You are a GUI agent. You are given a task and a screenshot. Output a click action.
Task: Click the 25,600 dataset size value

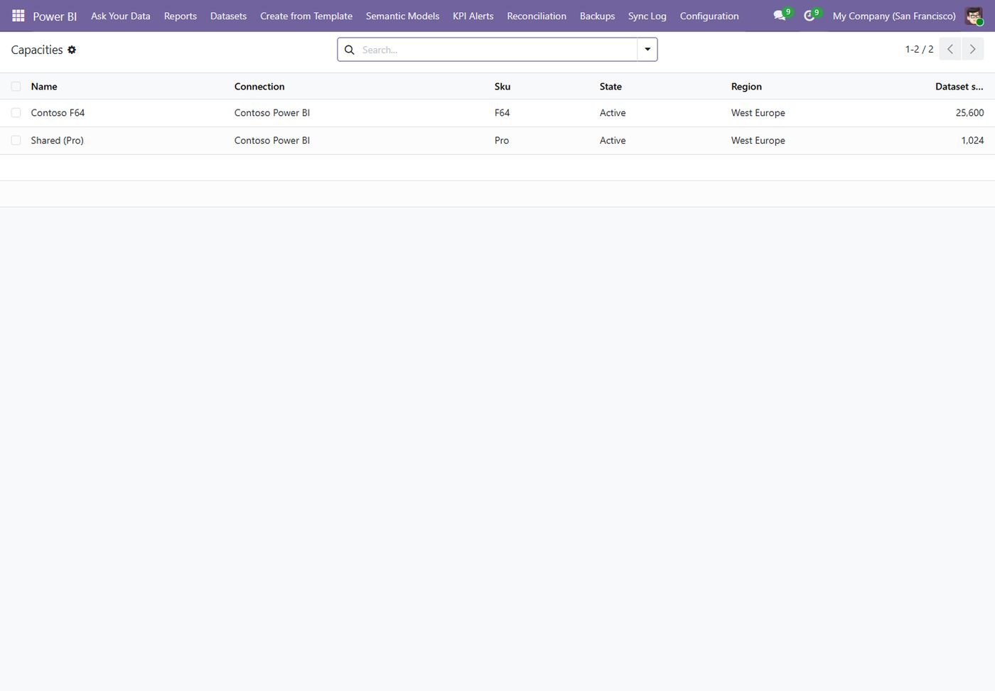[970, 113]
